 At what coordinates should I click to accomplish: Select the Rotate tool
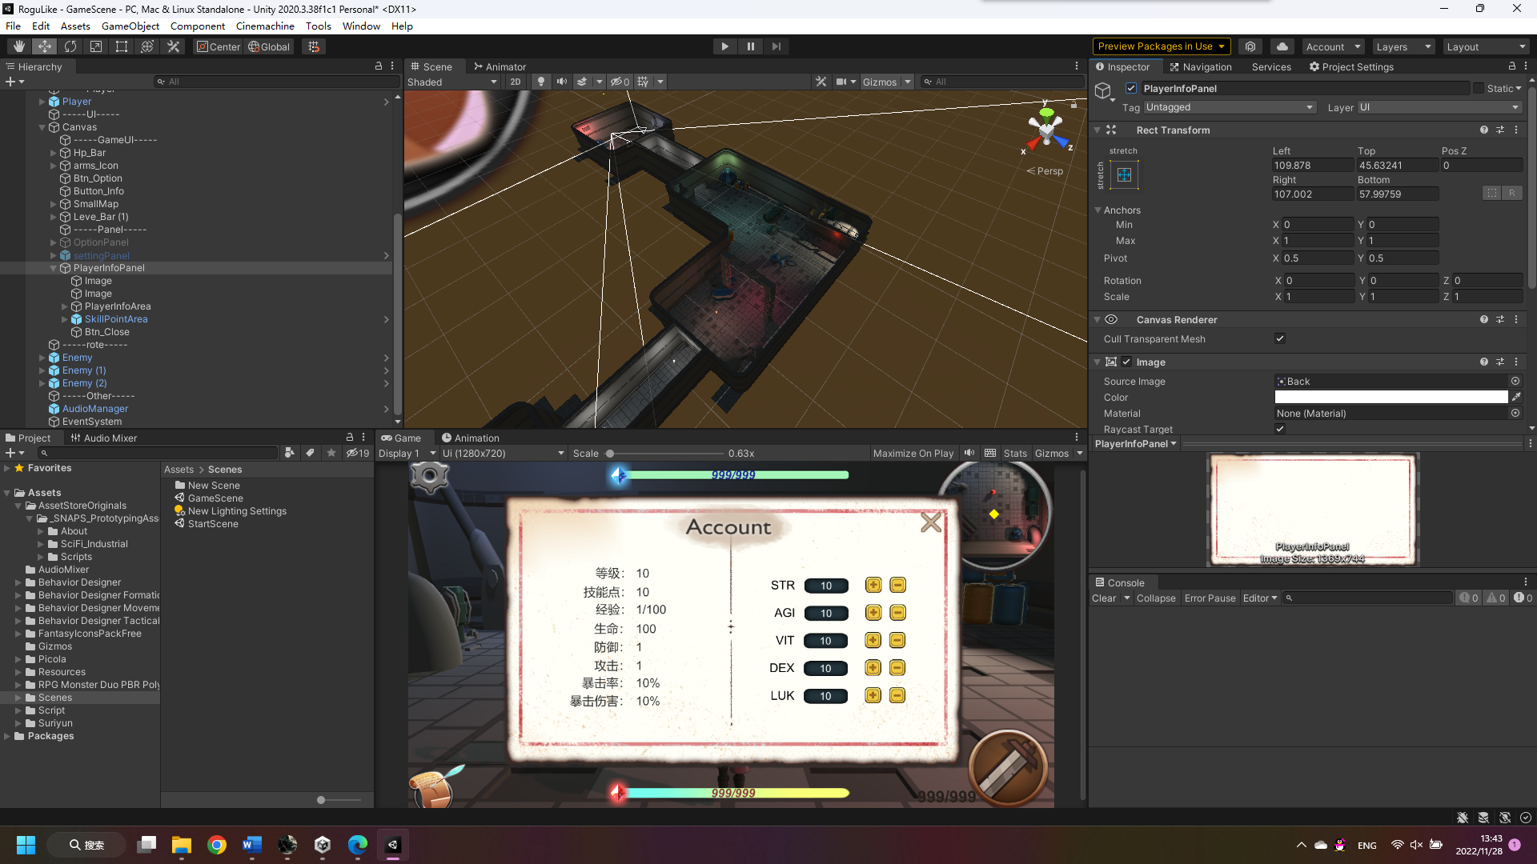(70, 46)
